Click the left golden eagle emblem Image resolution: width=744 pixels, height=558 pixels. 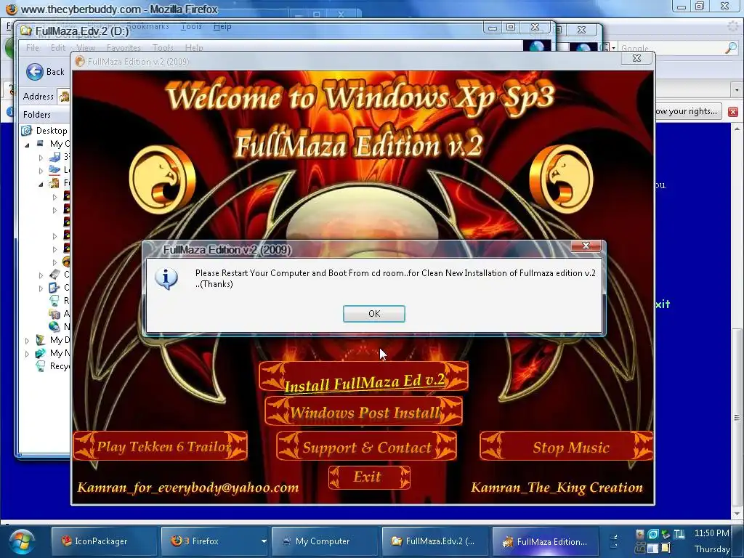(x=162, y=179)
